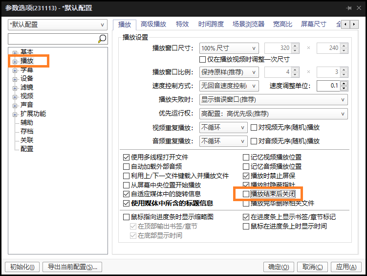The image size is (367, 276).
Task: Click the 初始化(I) button
Action: 22,267
